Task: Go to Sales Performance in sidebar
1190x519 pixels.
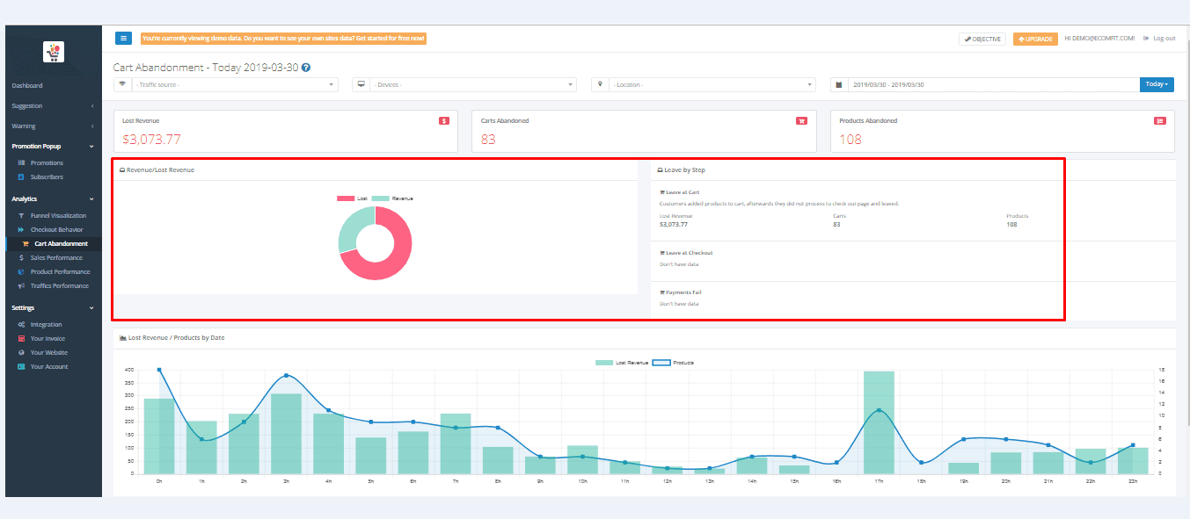Action: [x=56, y=257]
